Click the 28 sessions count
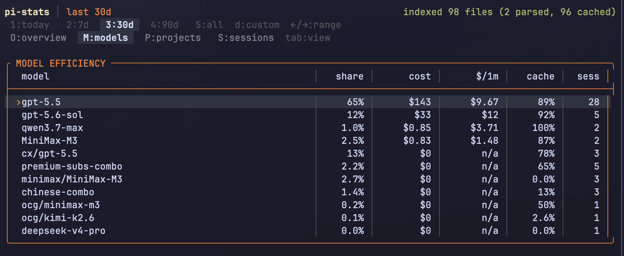This screenshot has height=256, width=624. tap(594, 102)
